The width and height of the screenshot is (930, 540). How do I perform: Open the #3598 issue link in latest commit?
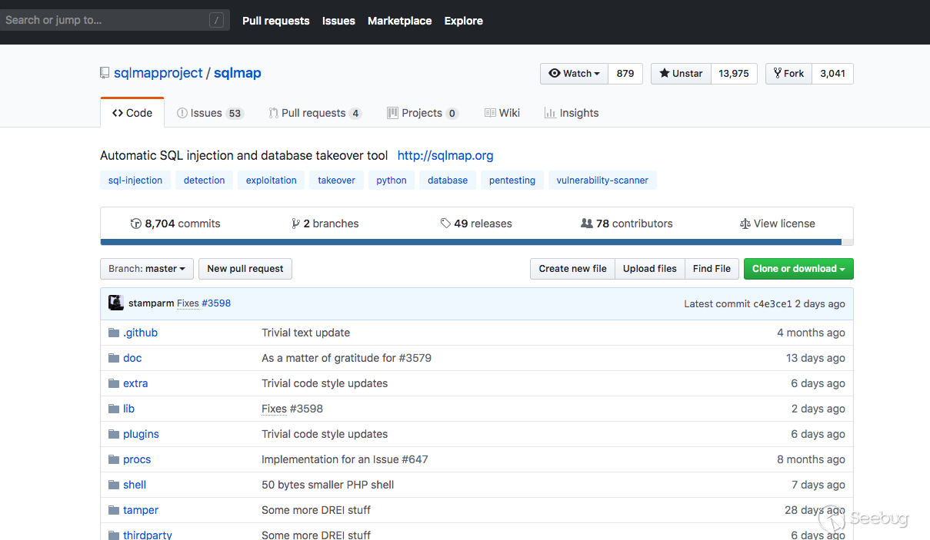(x=216, y=303)
